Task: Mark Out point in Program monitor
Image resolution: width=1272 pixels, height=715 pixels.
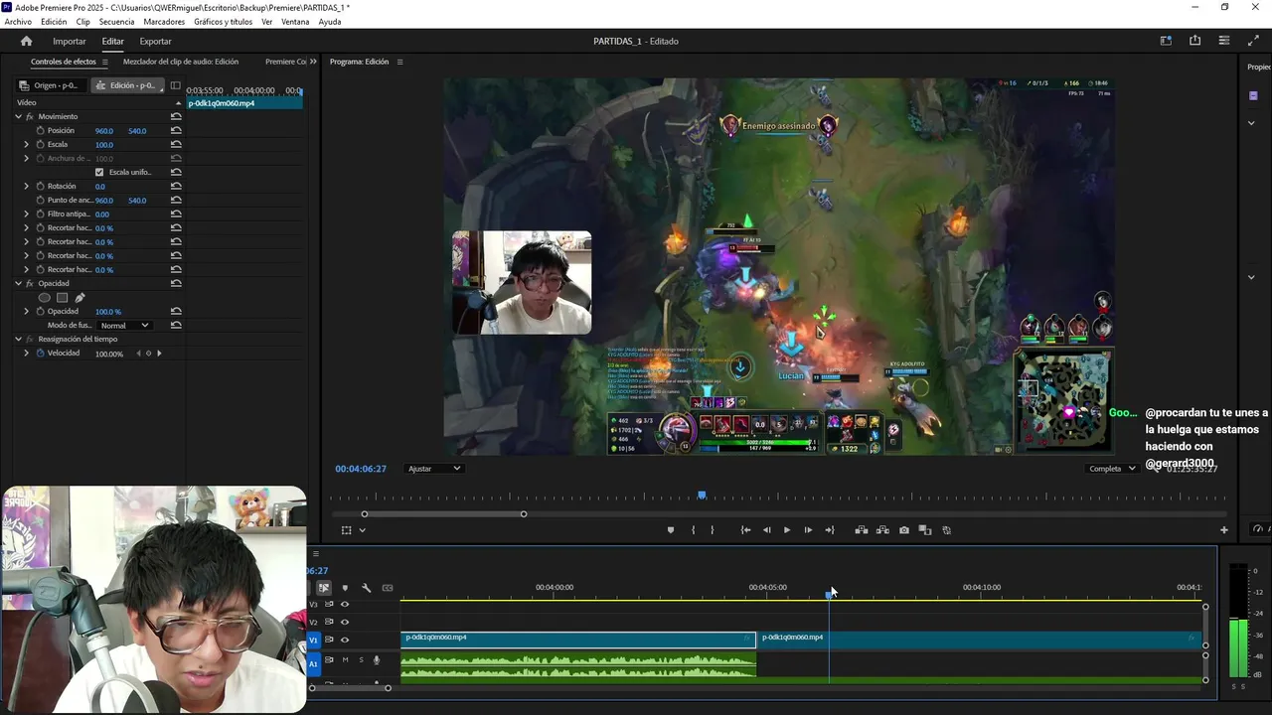Action: pos(712,530)
